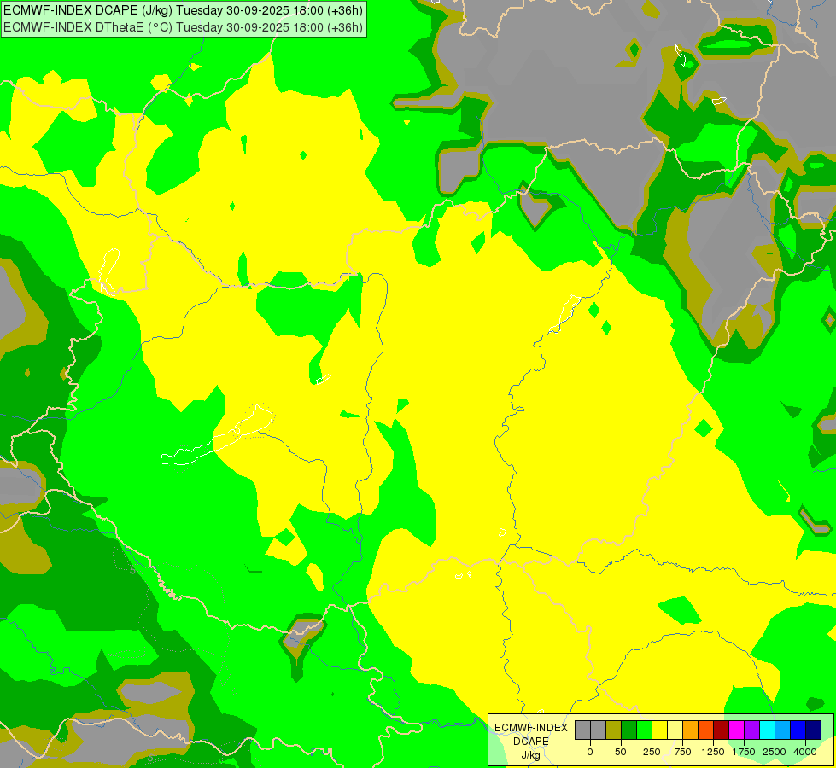Image resolution: width=836 pixels, height=768 pixels.
Task: Click the J/kg unit label in legend
Action: 530,755
